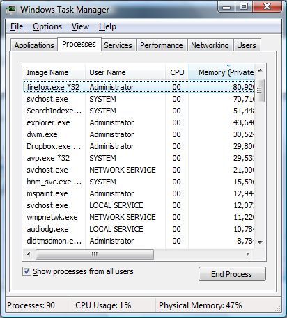
Task: Open the View menu
Action: pos(80,26)
